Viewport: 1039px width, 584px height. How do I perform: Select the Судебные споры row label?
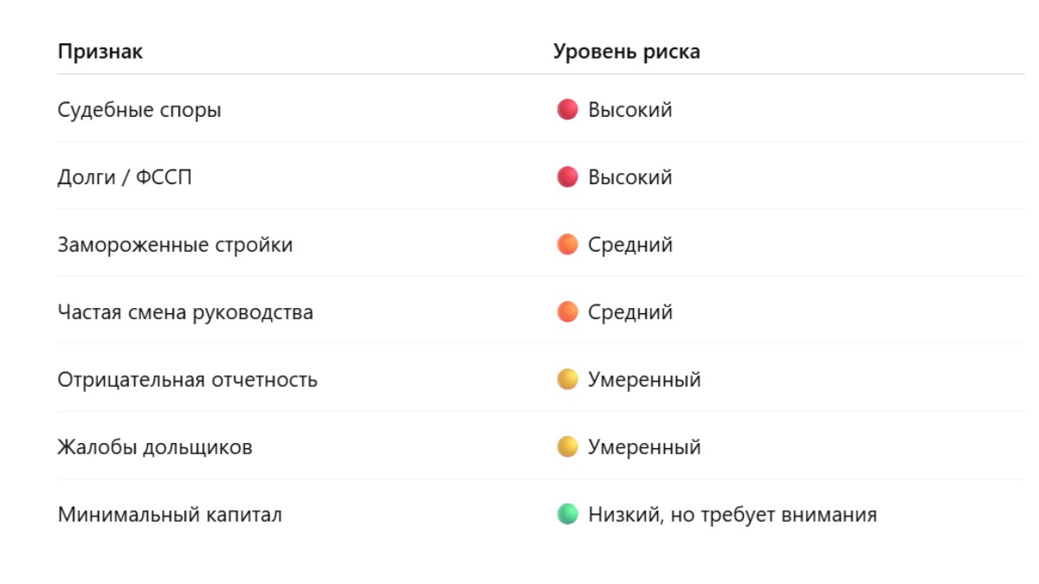139,111
